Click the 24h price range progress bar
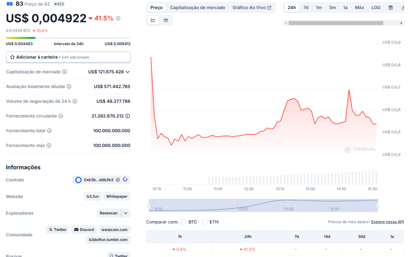409x257 pixels. [x=68, y=38]
